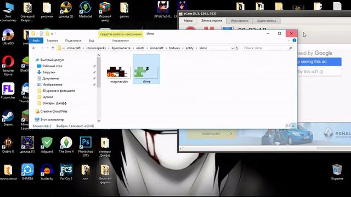Open the Управление ribbon tab
Screen dimensions: 351x197
[x=121, y=40]
